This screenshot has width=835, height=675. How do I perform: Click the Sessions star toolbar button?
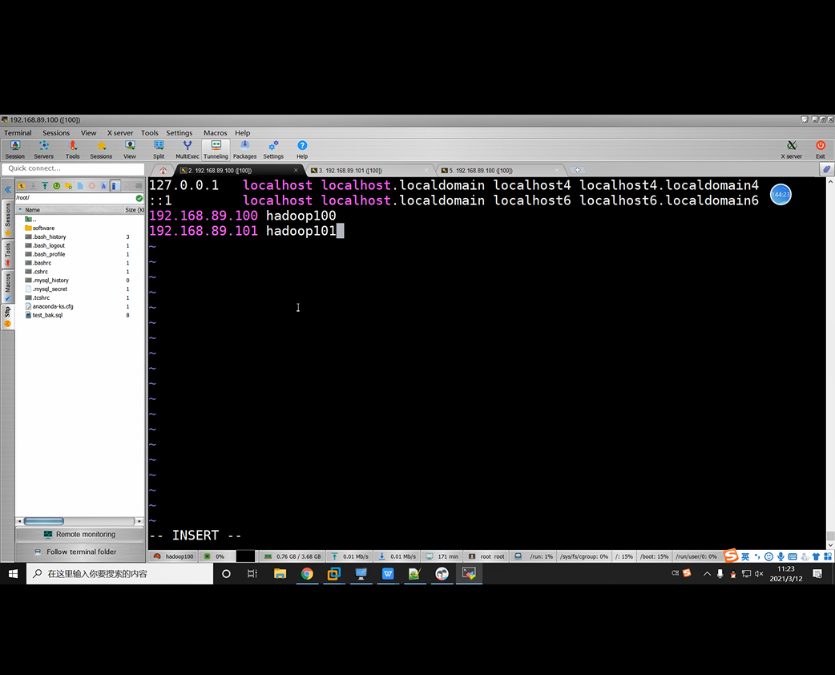pos(101,150)
